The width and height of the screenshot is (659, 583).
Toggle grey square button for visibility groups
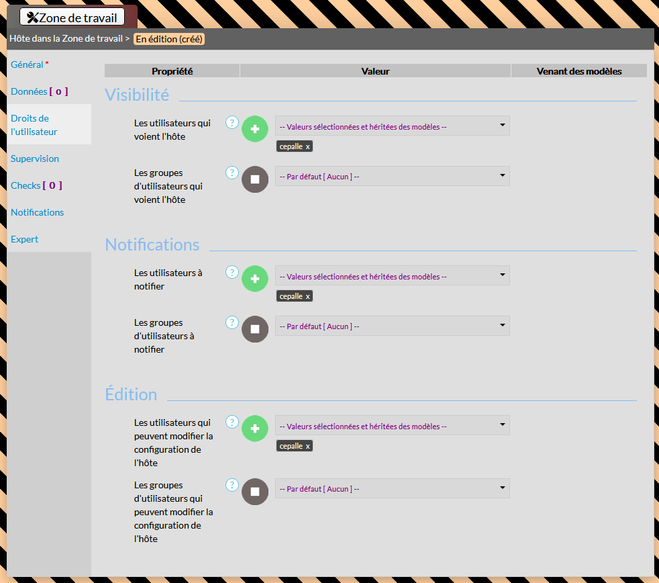[255, 179]
